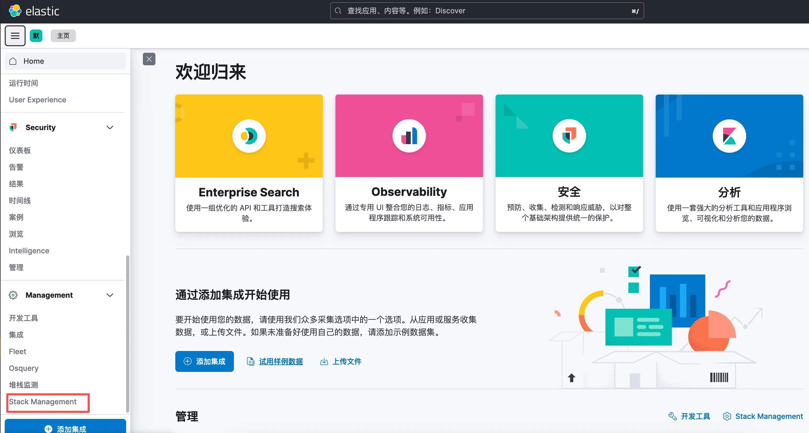This screenshot has width=809, height=433.
Task: Open Enterprise Search solution icon
Action: pos(249,136)
